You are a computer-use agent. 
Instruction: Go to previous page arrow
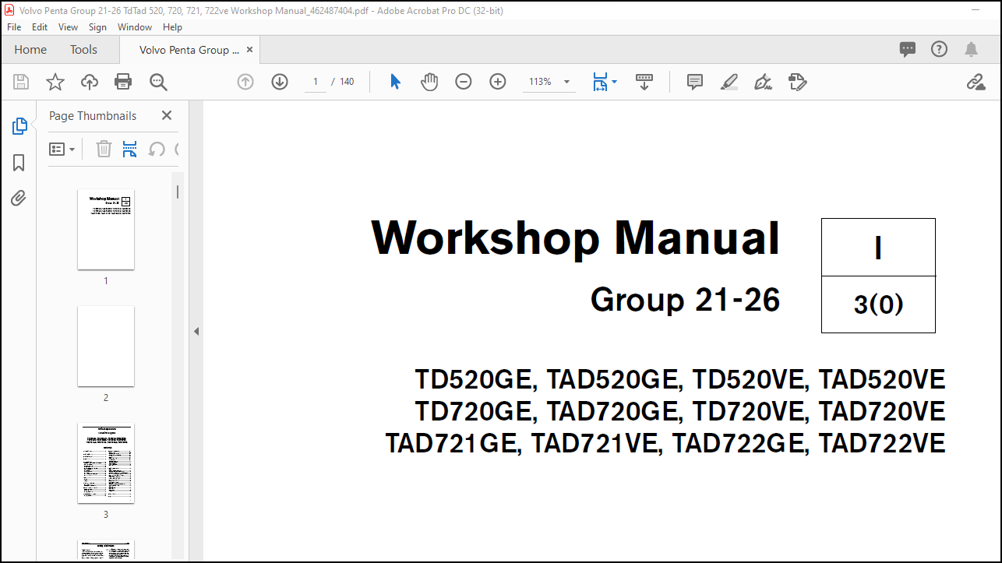[x=245, y=82]
